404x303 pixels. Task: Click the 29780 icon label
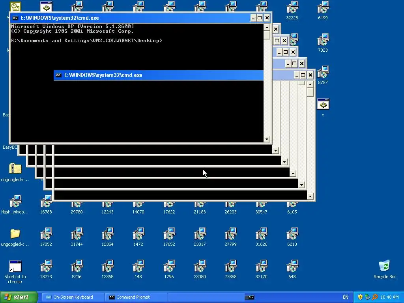coord(77,212)
